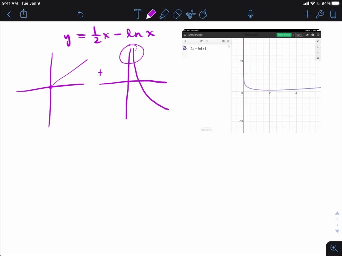Select the Eraser tool
This screenshot has width=342, height=256.
pyautogui.click(x=177, y=14)
